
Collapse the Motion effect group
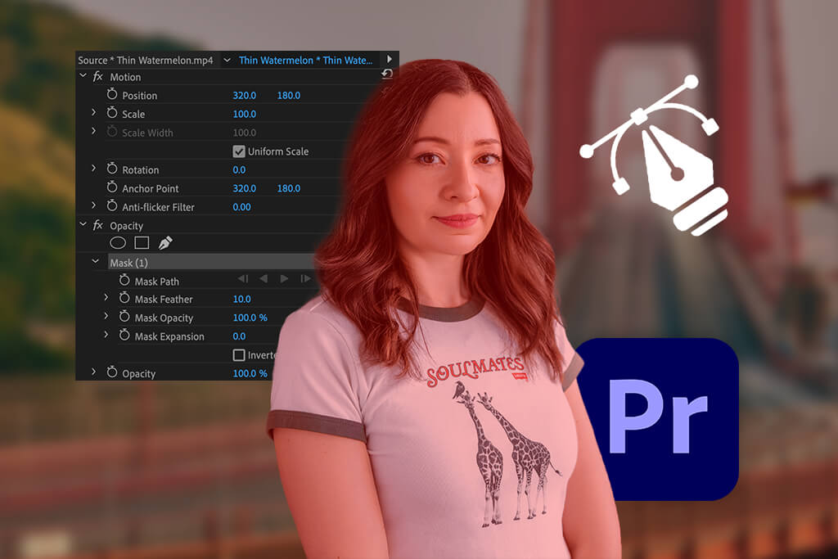(83, 76)
